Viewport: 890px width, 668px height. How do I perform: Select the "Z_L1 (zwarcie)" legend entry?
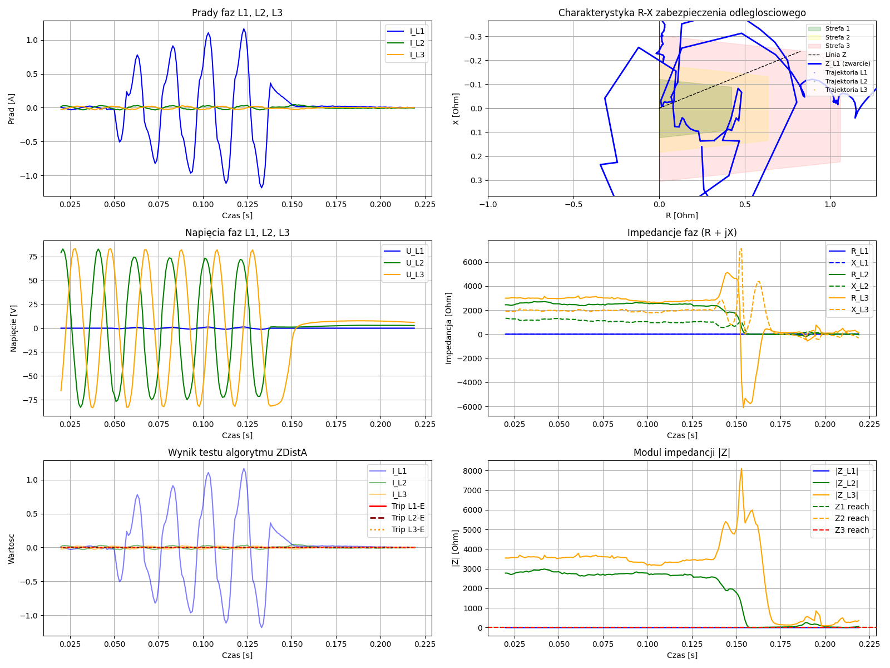(847, 63)
